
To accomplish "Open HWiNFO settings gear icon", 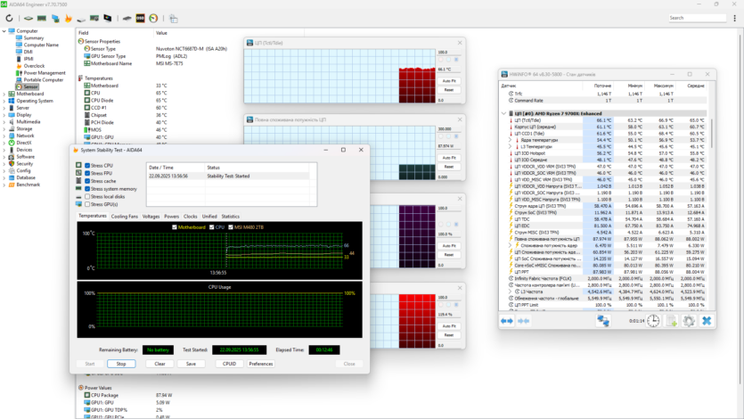I will click(689, 320).
